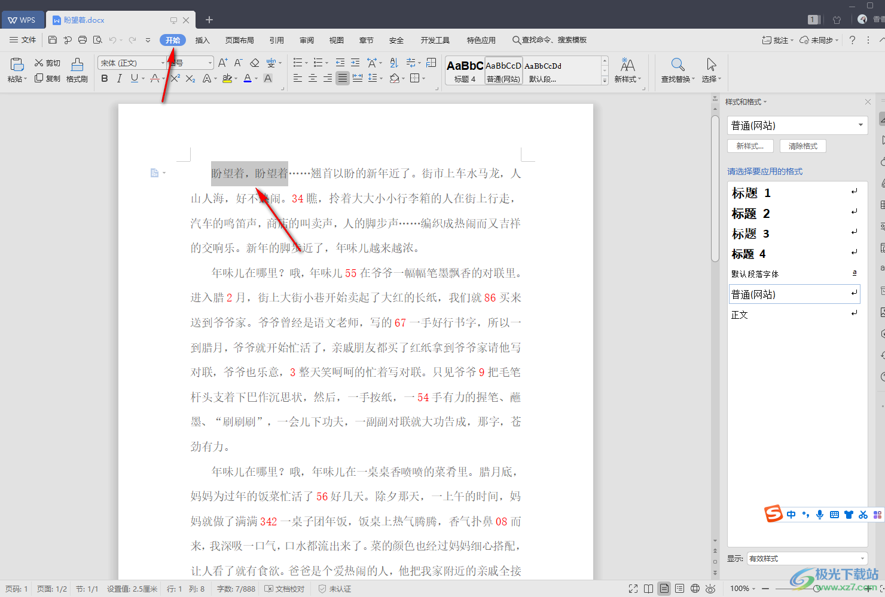Expand the styles gallery more arrow

605,80
